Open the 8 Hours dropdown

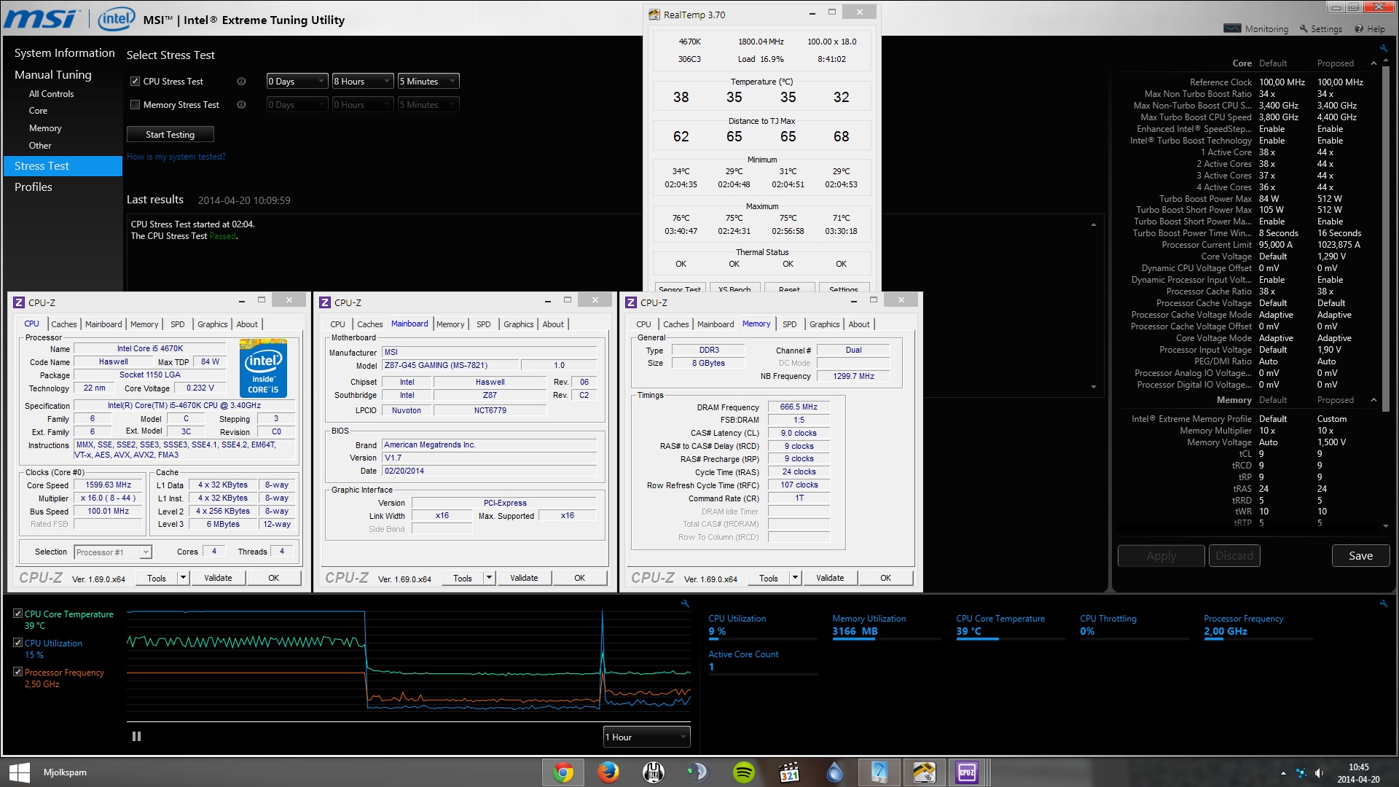[363, 82]
